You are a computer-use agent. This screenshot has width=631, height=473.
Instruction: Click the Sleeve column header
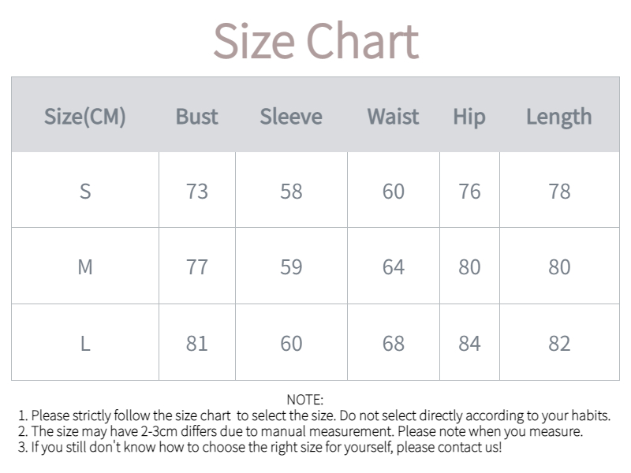pyautogui.click(x=291, y=117)
